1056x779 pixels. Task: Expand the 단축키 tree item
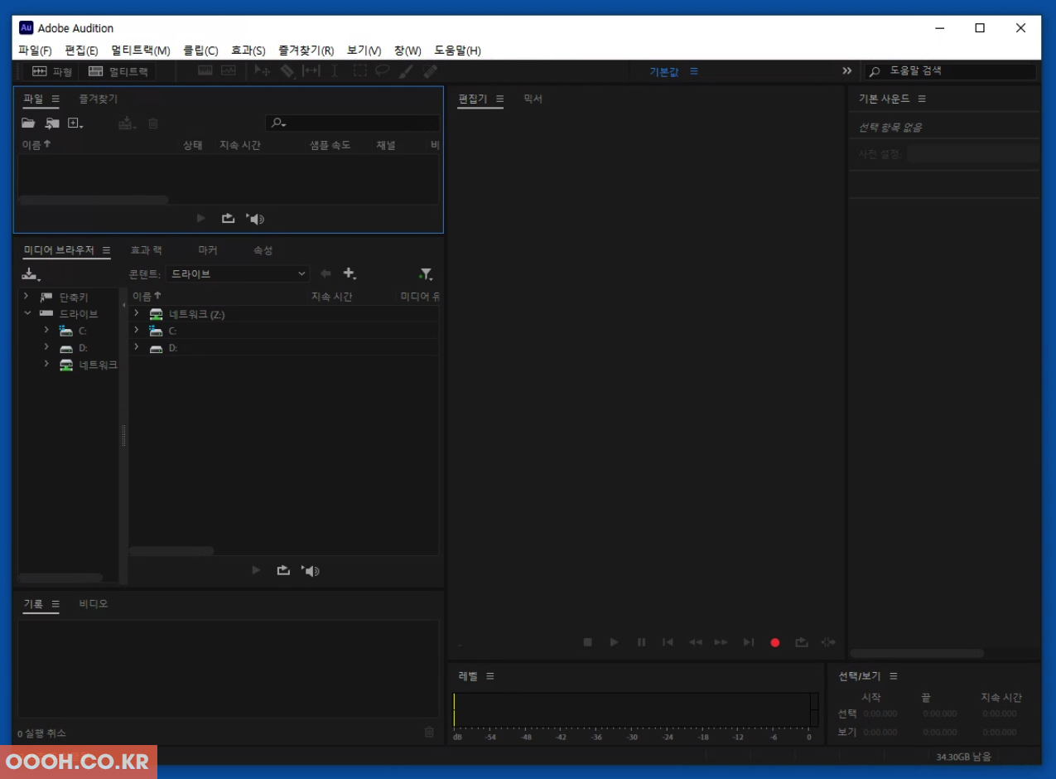(27, 297)
